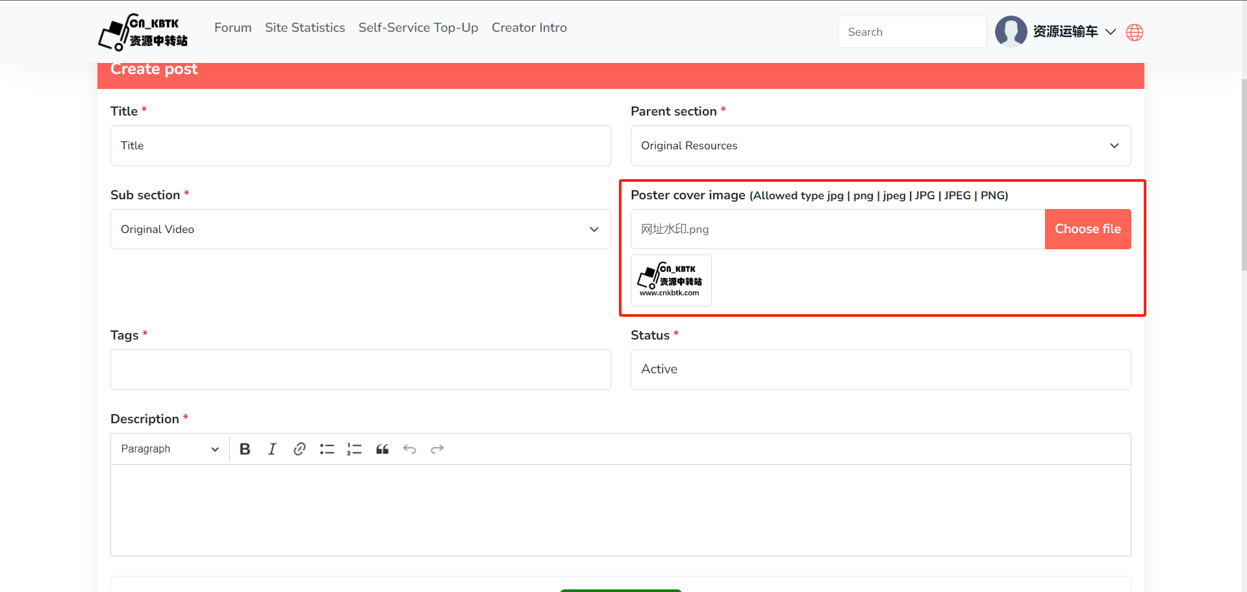
Task: Create a numbered list in editor
Action: [x=354, y=449]
